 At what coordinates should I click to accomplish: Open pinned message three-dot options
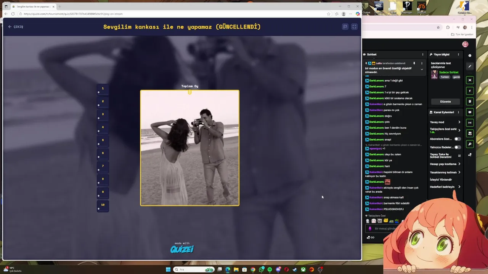point(422,63)
